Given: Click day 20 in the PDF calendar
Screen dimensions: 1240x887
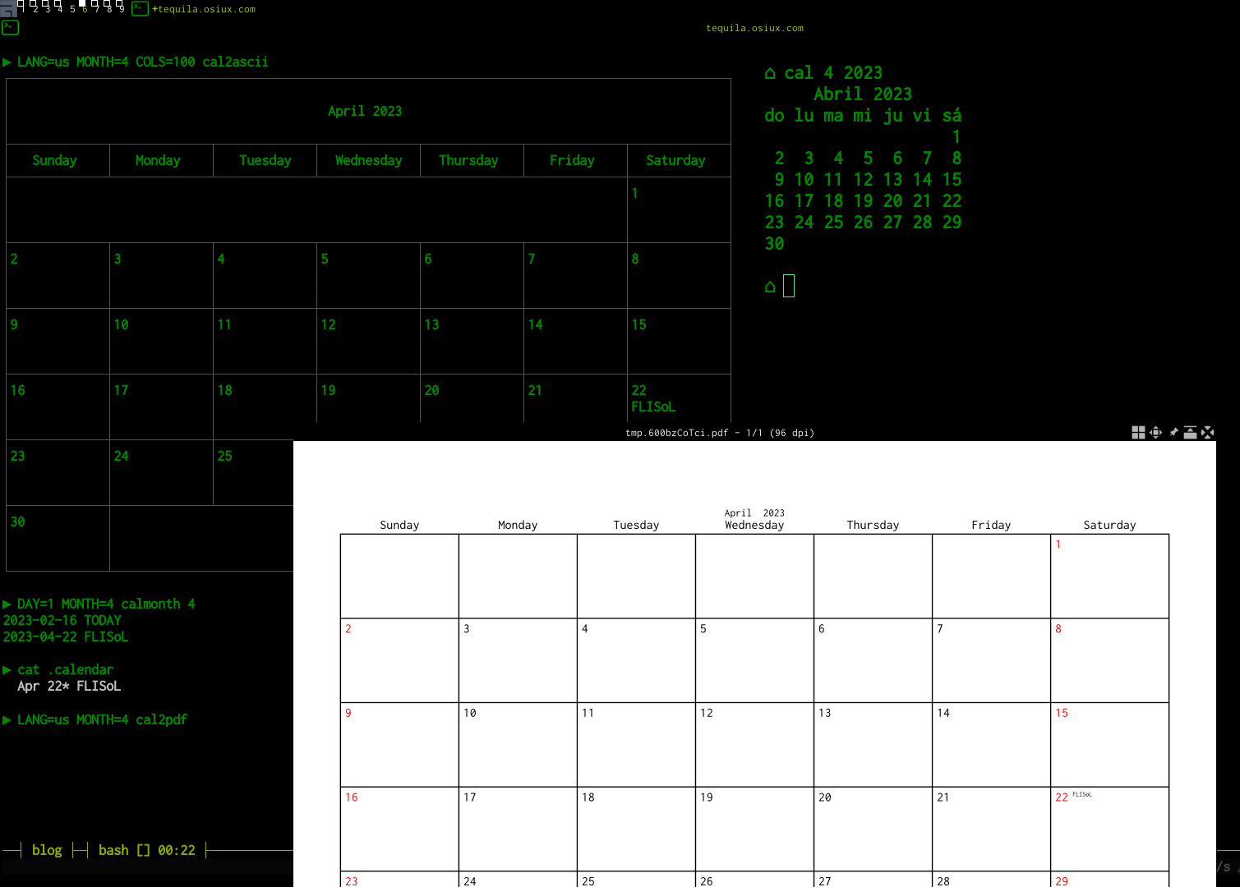Looking at the screenshot, I should tap(825, 797).
